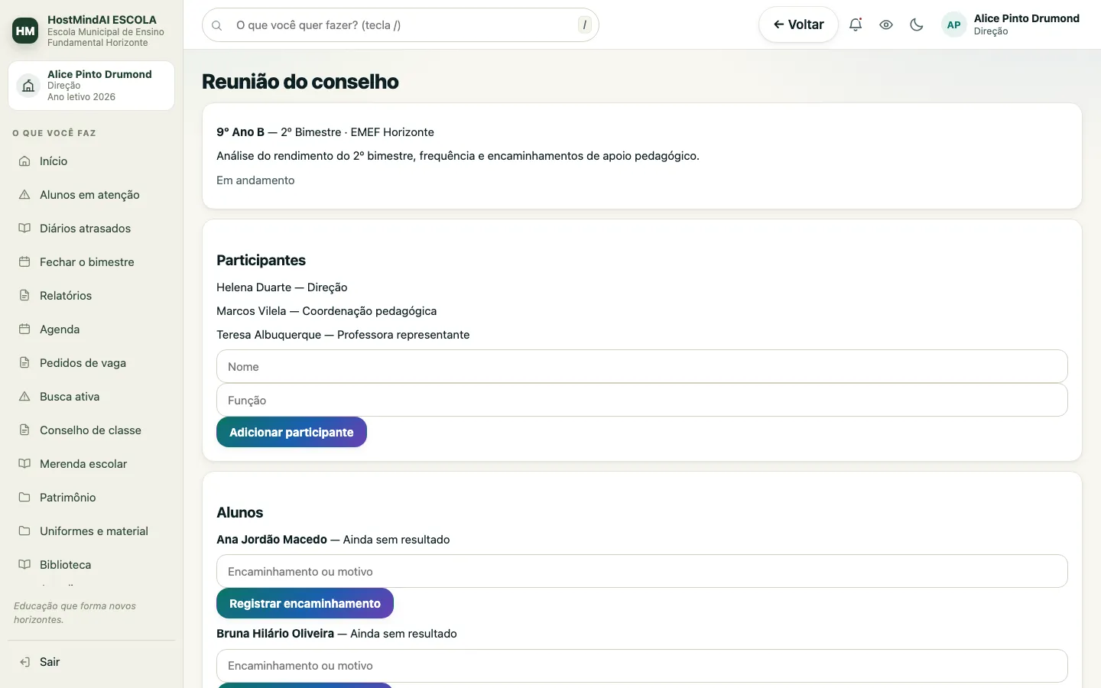
Task: Toggle dark mode with moon icon
Action: 917,24
